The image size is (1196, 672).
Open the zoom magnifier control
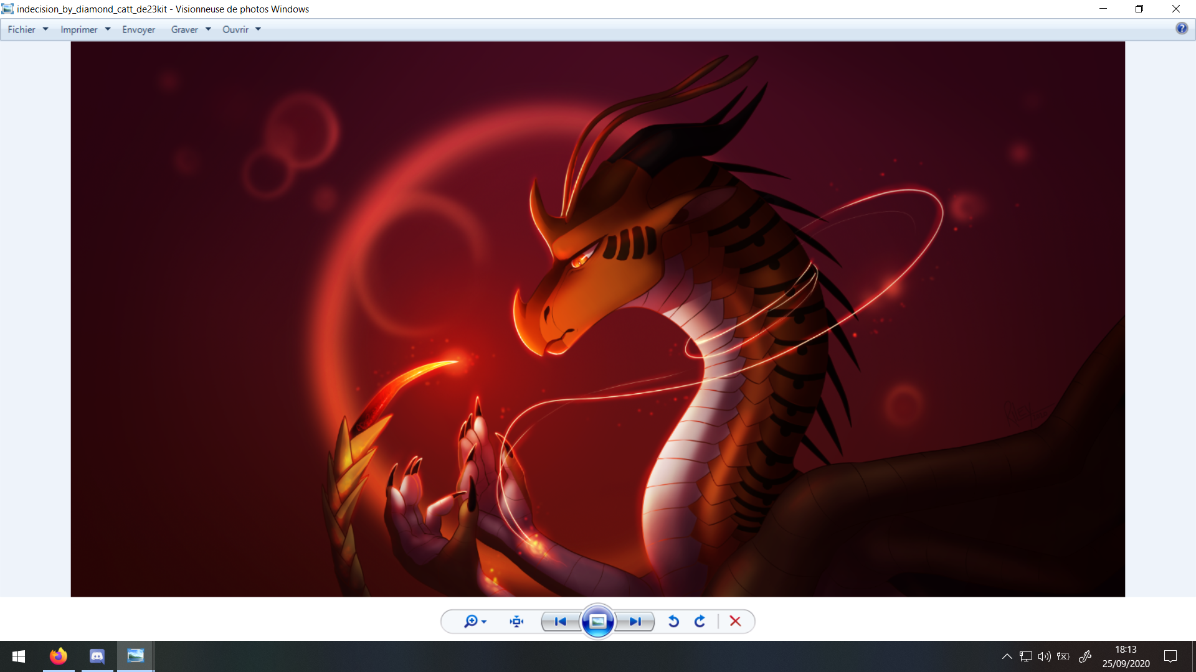click(472, 621)
